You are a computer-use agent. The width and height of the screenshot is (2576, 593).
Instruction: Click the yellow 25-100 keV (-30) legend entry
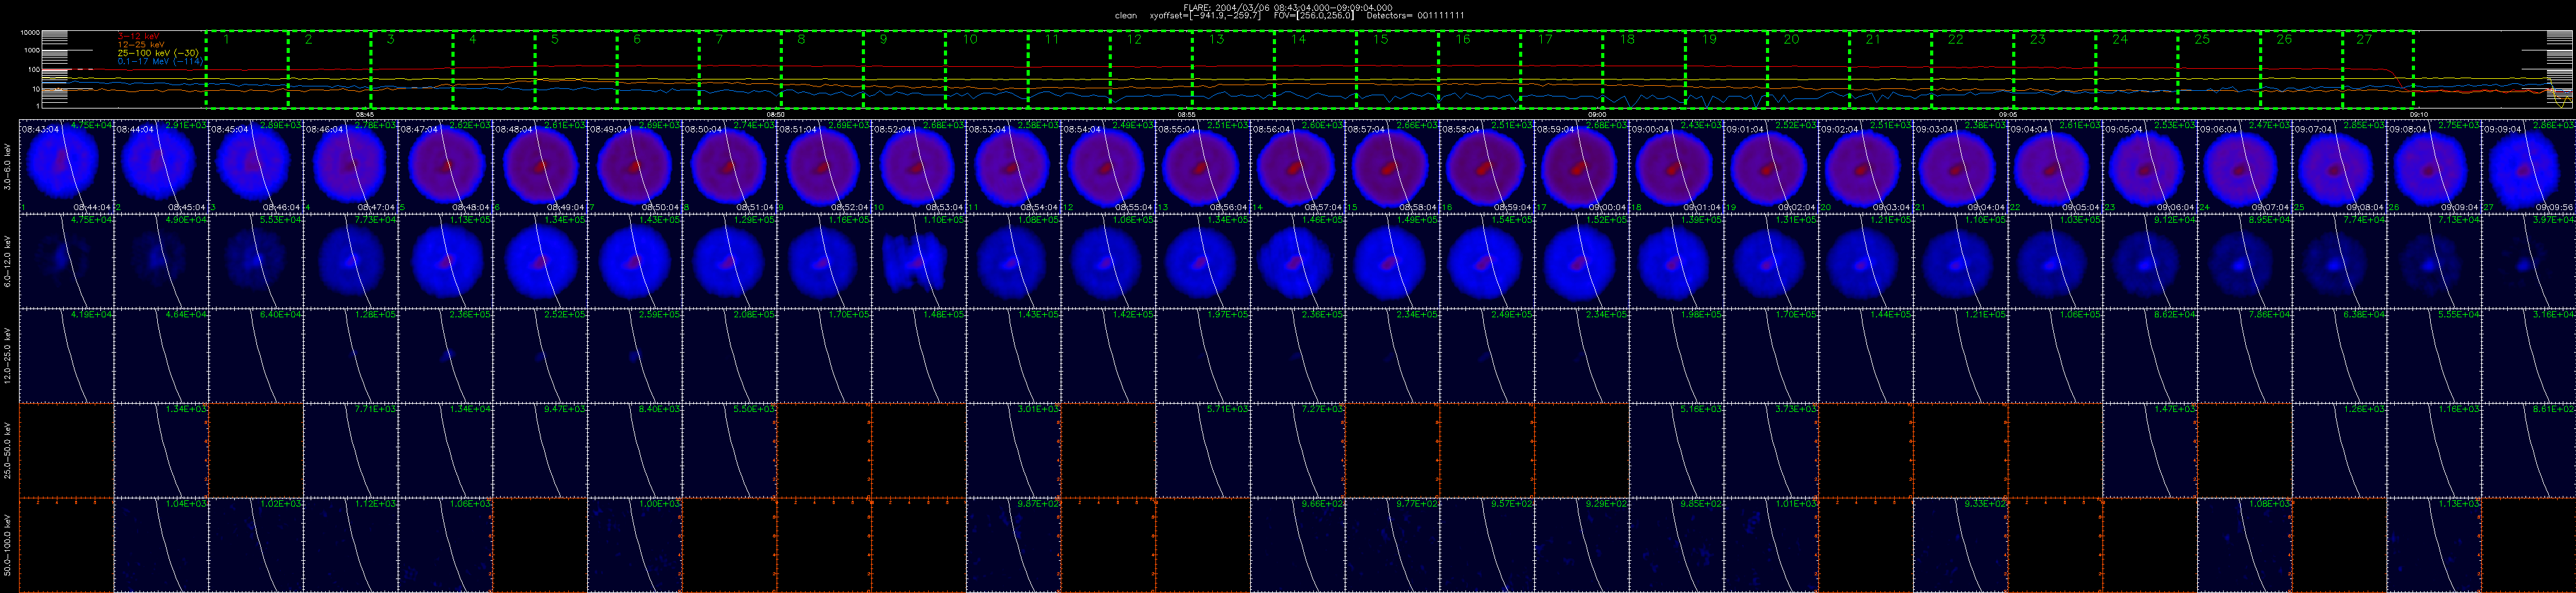coord(157,53)
